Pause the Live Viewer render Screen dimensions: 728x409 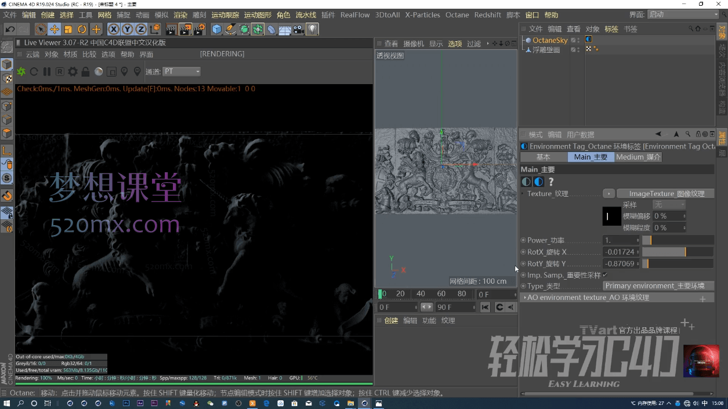47,71
